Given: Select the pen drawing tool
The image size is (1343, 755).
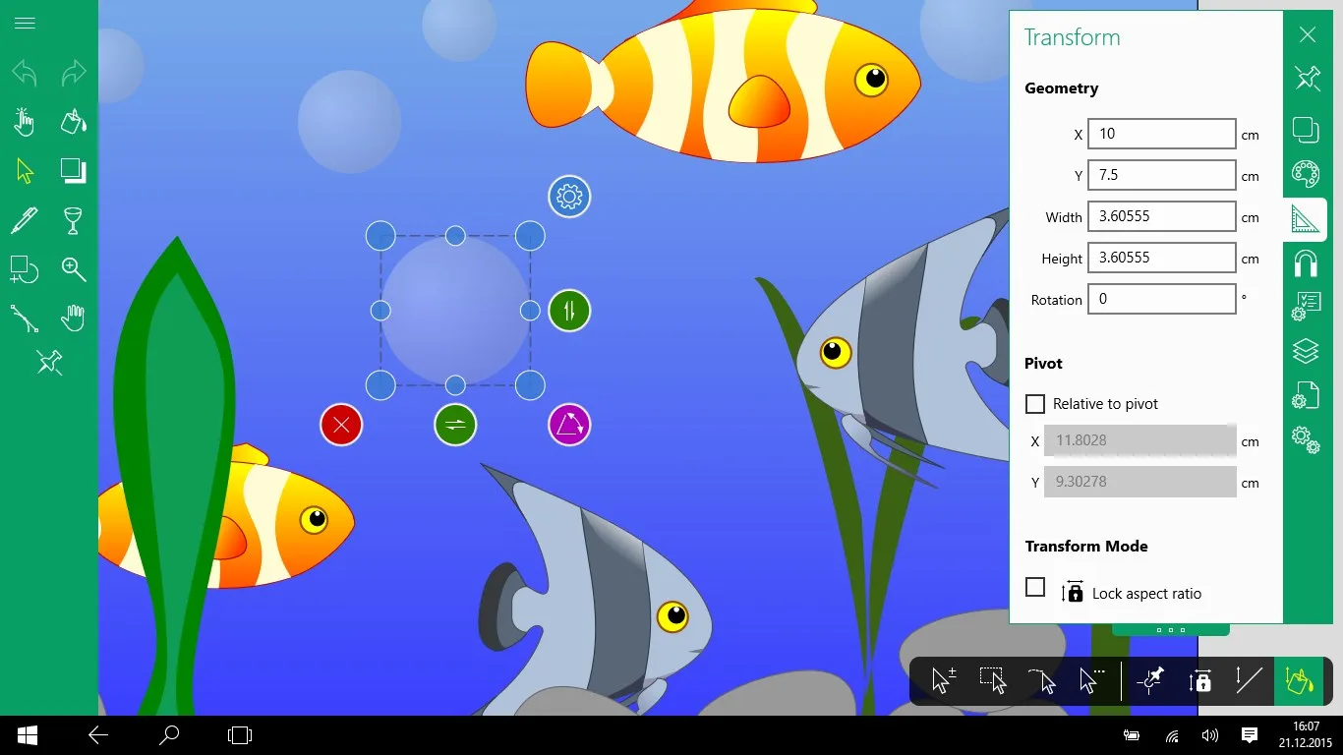Looking at the screenshot, I should click(25, 220).
